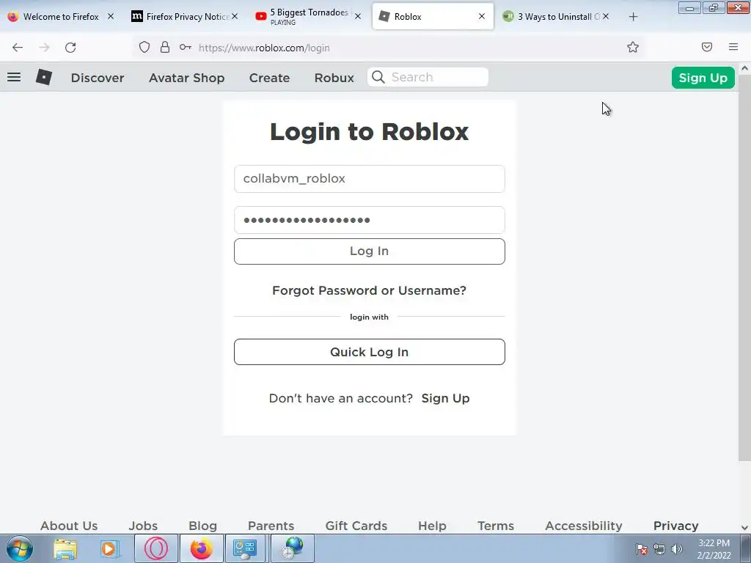The width and height of the screenshot is (751, 563).
Task: Open the Roblox hamburger navigation menu
Action: (x=14, y=77)
